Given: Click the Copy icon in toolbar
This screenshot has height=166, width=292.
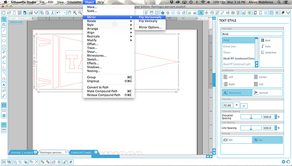Looking at the screenshot, I should coord(42,13).
